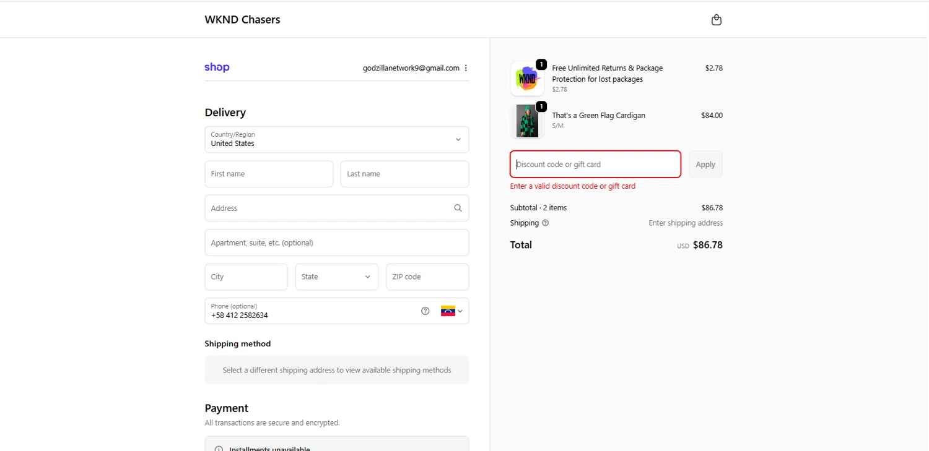
Task: Focus the Last name field
Action: point(404,174)
